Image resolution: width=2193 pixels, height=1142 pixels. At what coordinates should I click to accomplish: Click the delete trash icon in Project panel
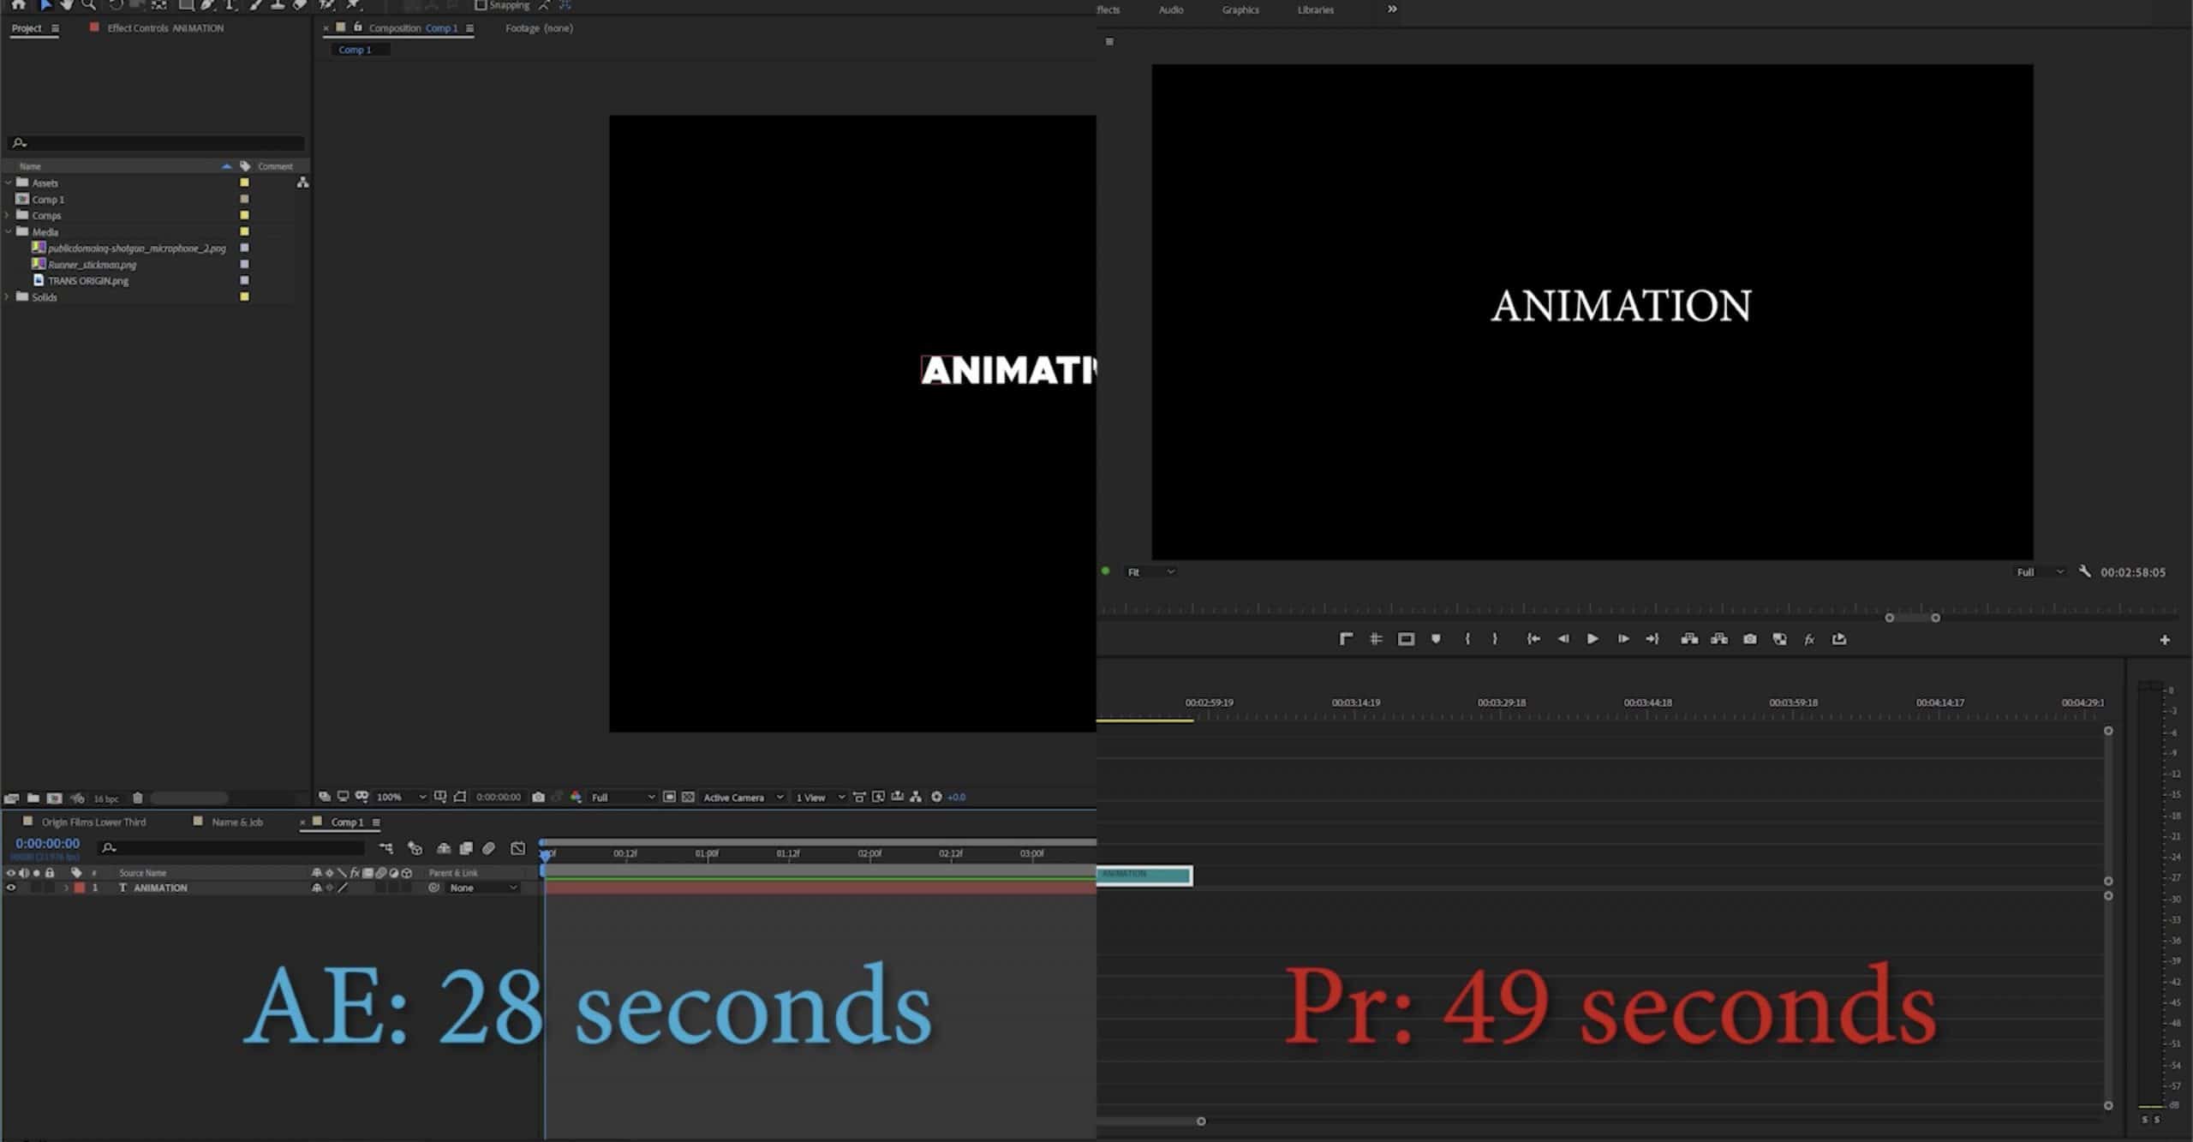tap(137, 798)
